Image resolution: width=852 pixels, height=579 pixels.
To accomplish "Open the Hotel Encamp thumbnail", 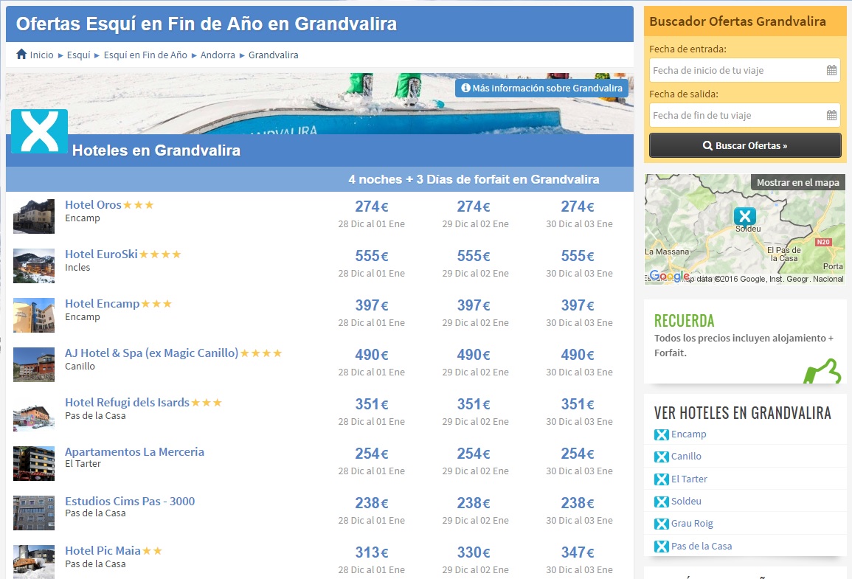I will click(x=34, y=315).
